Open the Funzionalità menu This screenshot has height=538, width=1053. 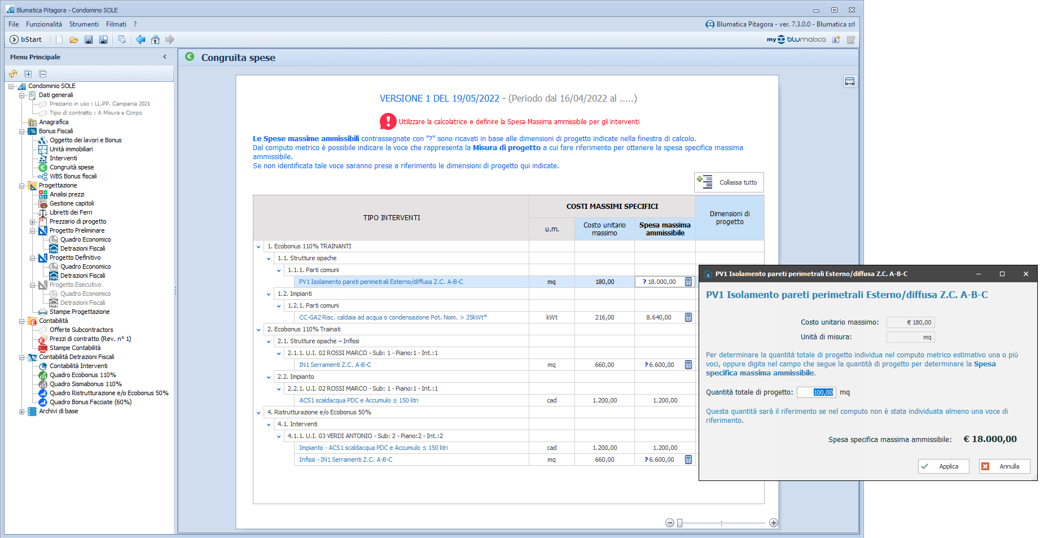pos(44,24)
